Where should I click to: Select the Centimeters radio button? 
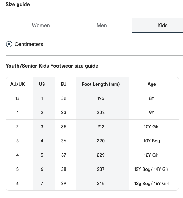pos(9,44)
